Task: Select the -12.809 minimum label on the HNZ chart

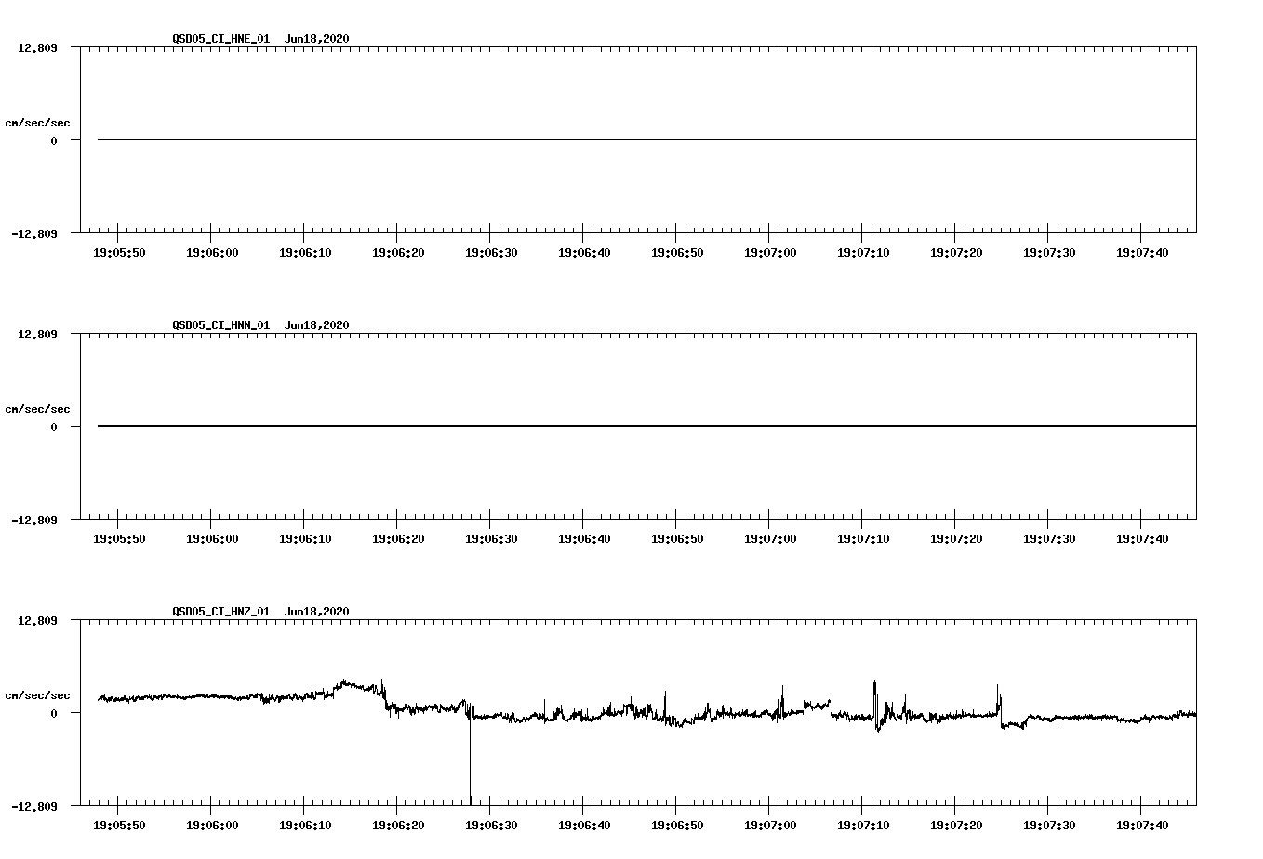Action: 34,806
